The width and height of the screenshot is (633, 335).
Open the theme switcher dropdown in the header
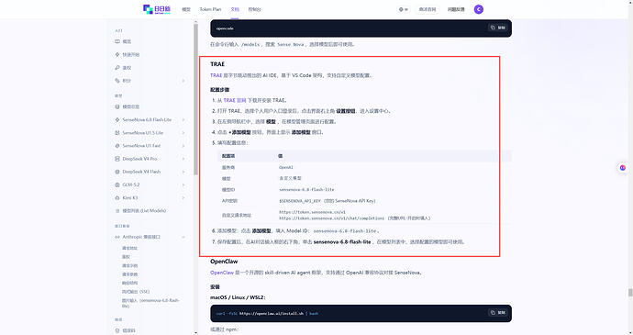[404, 9]
